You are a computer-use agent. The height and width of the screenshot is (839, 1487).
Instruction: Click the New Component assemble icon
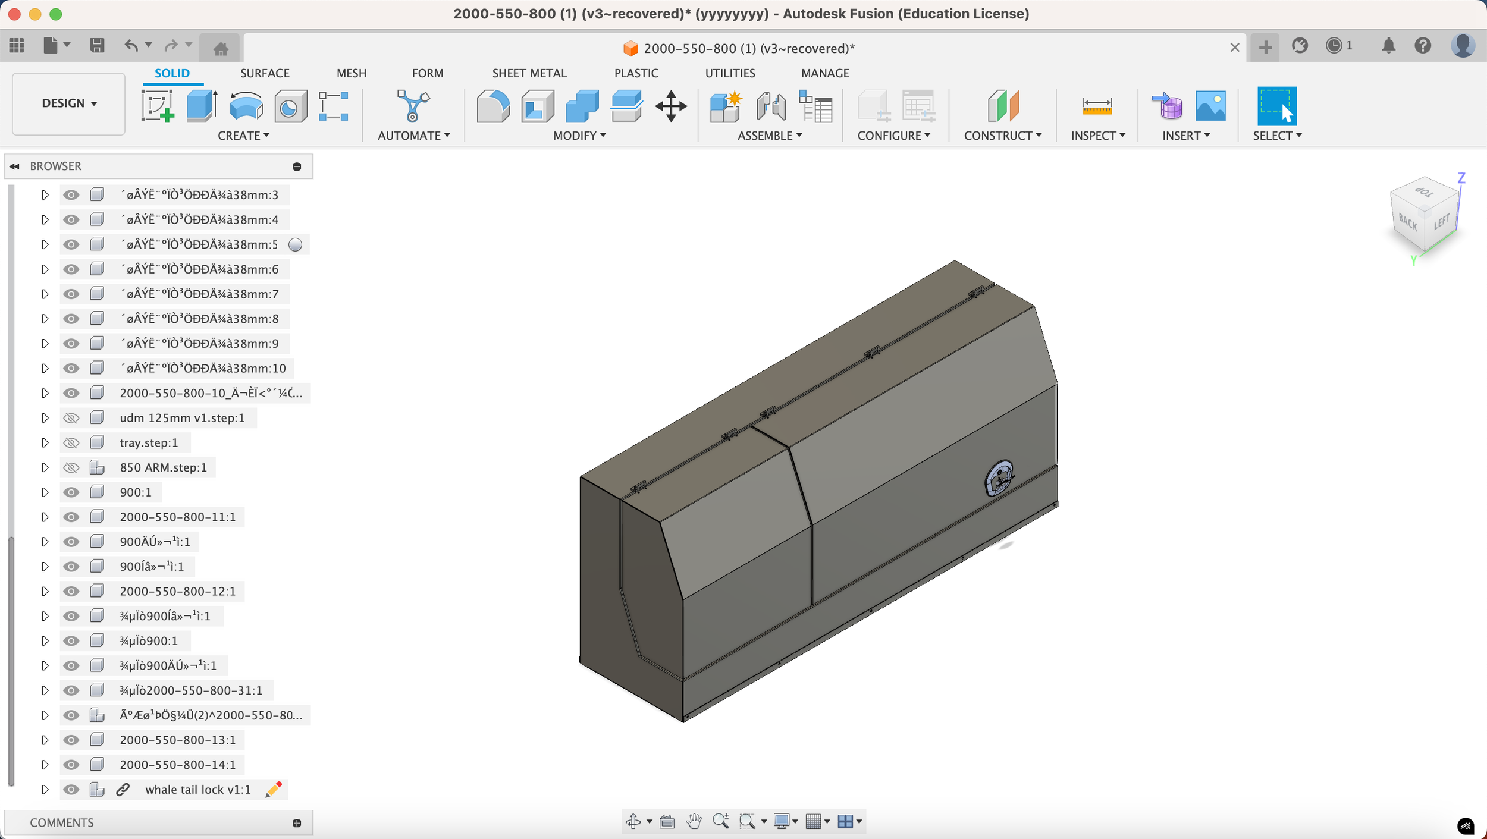click(x=725, y=106)
